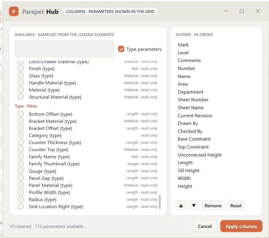Select Number in the shown columns
This screenshot has width=269, height=238.
[187, 69]
